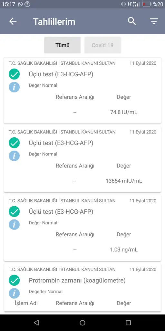Open the Protrombin zamanı (koagülometre) result
Viewport: 165px width, 331px height.
82,287
